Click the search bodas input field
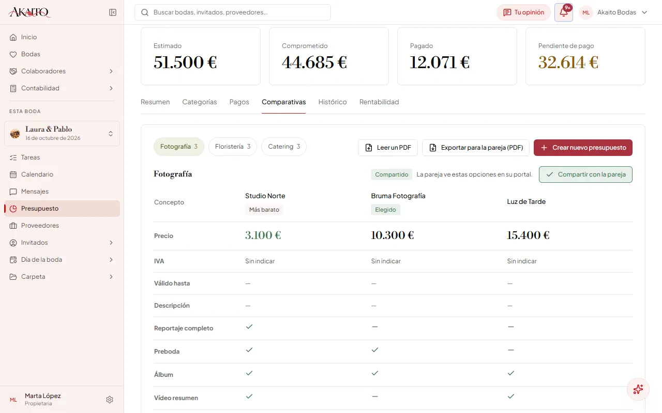The height and width of the screenshot is (413, 662). [233, 12]
